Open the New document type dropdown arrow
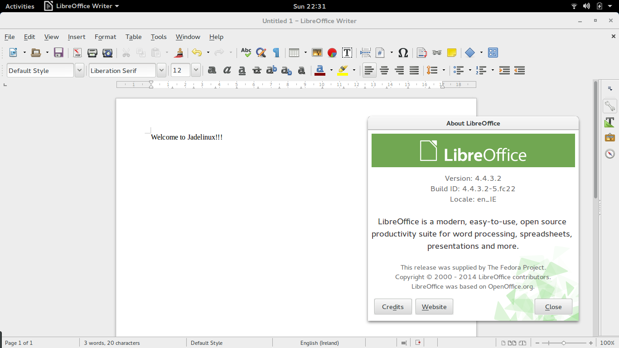Image resolution: width=619 pixels, height=348 pixels. 24,53
